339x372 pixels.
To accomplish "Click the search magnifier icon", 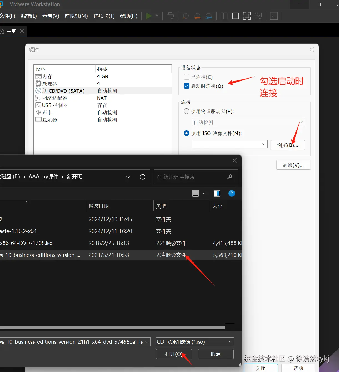I will pos(230,177).
